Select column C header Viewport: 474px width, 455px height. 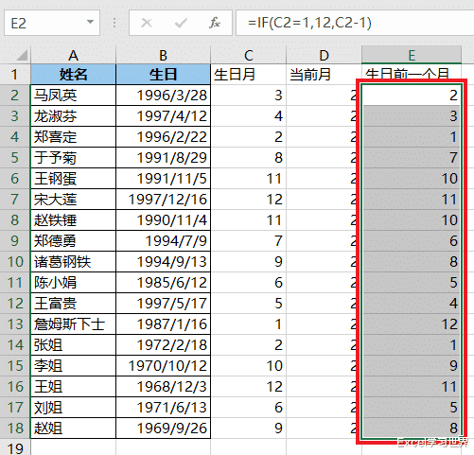click(x=248, y=55)
